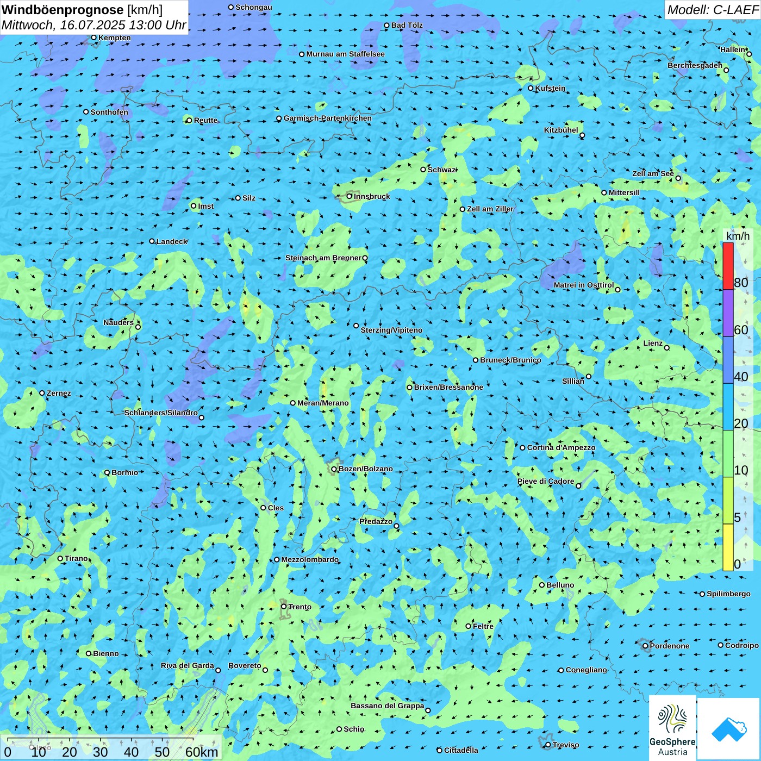This screenshot has height=761, width=761.
Task: Click the Modell: C-LAEF label
Action: [713, 9]
